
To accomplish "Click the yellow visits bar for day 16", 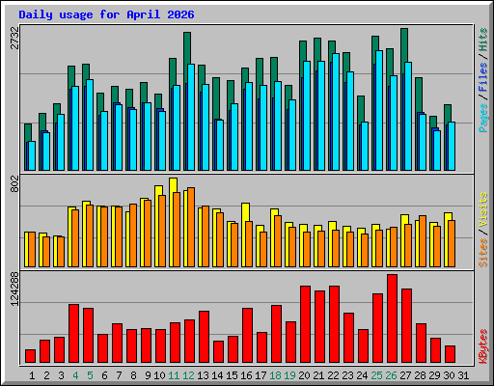I will point(245,212).
